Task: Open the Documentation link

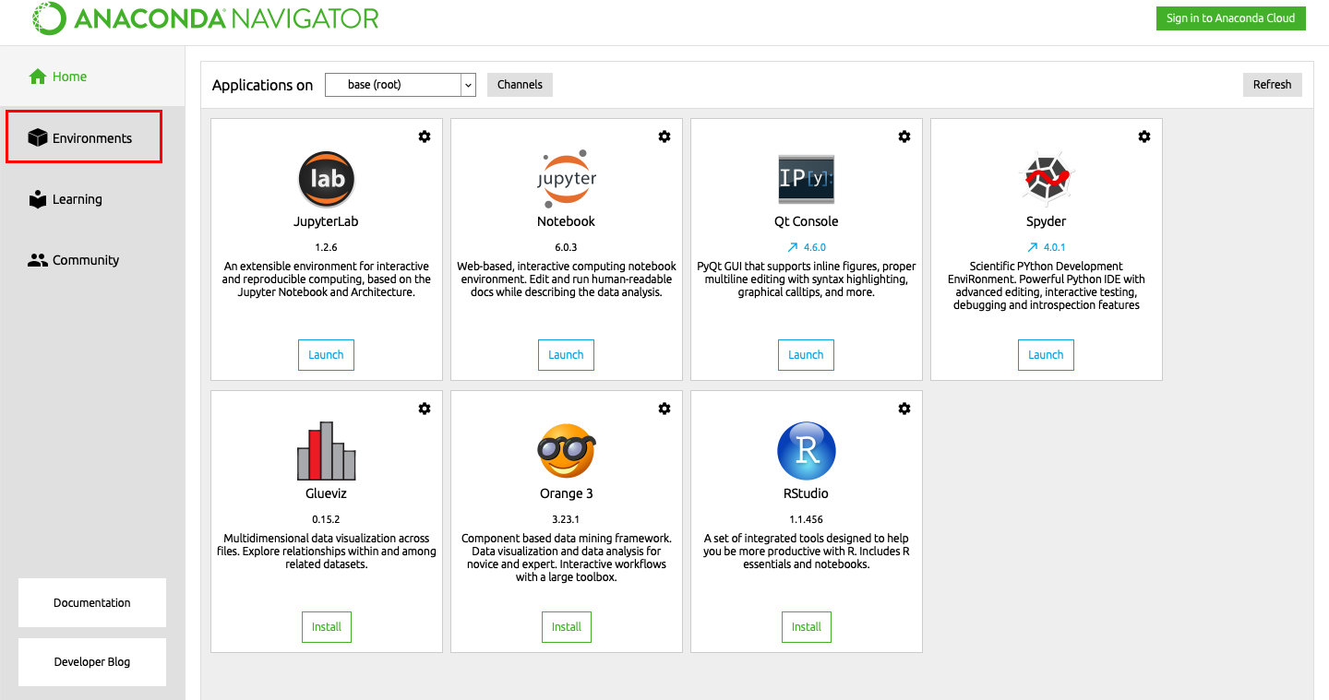Action: coord(92,603)
